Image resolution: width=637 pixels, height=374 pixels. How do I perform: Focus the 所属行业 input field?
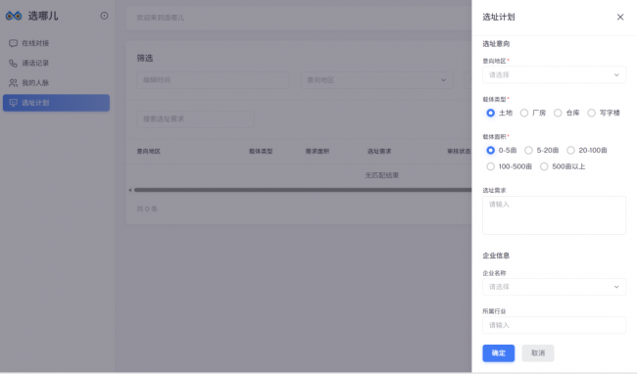tap(554, 325)
